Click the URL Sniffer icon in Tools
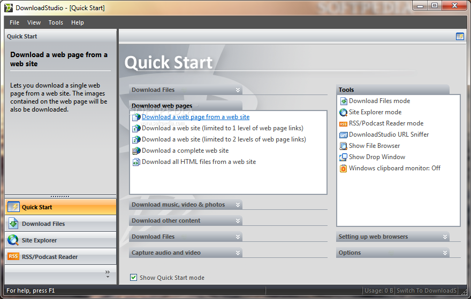 click(343, 135)
